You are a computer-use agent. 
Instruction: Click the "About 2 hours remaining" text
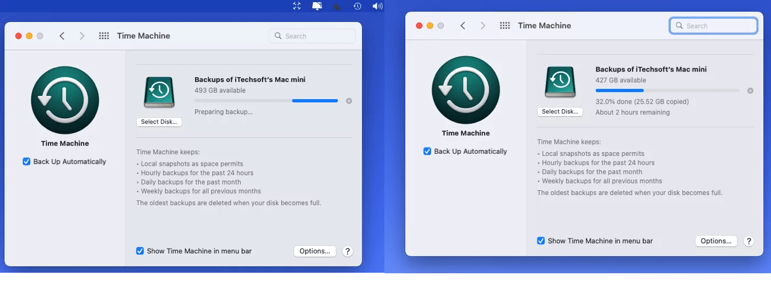point(633,112)
